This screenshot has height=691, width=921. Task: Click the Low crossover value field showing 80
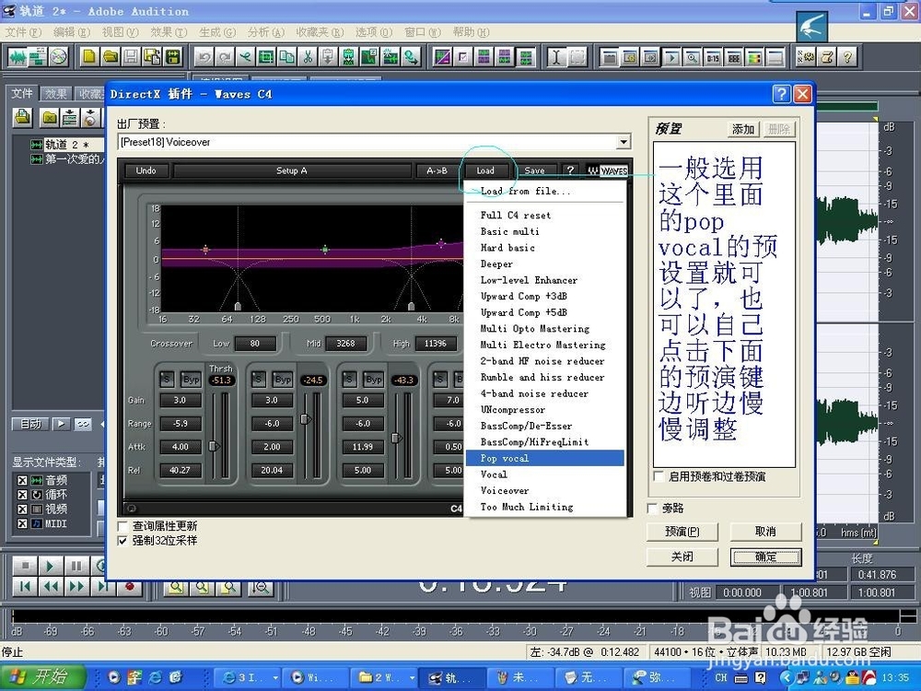click(255, 343)
